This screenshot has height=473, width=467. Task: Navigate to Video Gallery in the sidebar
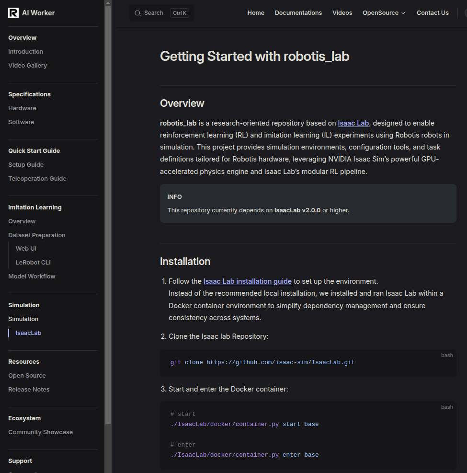27,66
